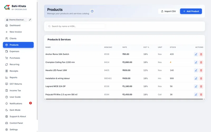Go to Dashboard
Image resolution: width=211 pixels, height=132 pixels.
[x=18, y=25]
